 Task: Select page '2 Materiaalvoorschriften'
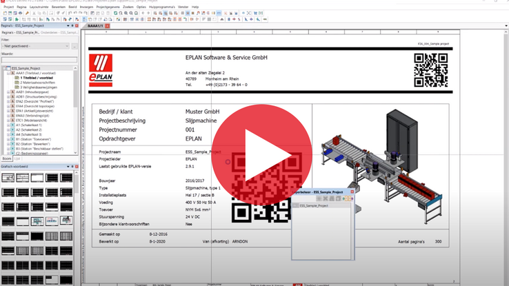click(37, 83)
